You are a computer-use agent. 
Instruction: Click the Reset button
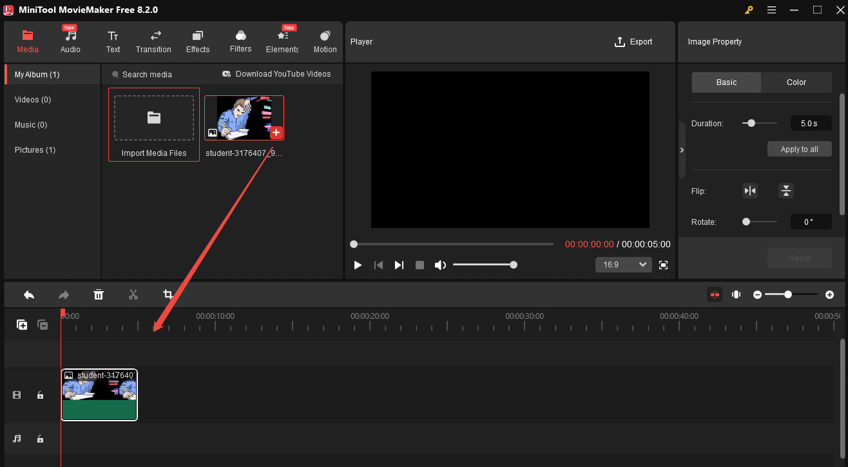click(800, 258)
